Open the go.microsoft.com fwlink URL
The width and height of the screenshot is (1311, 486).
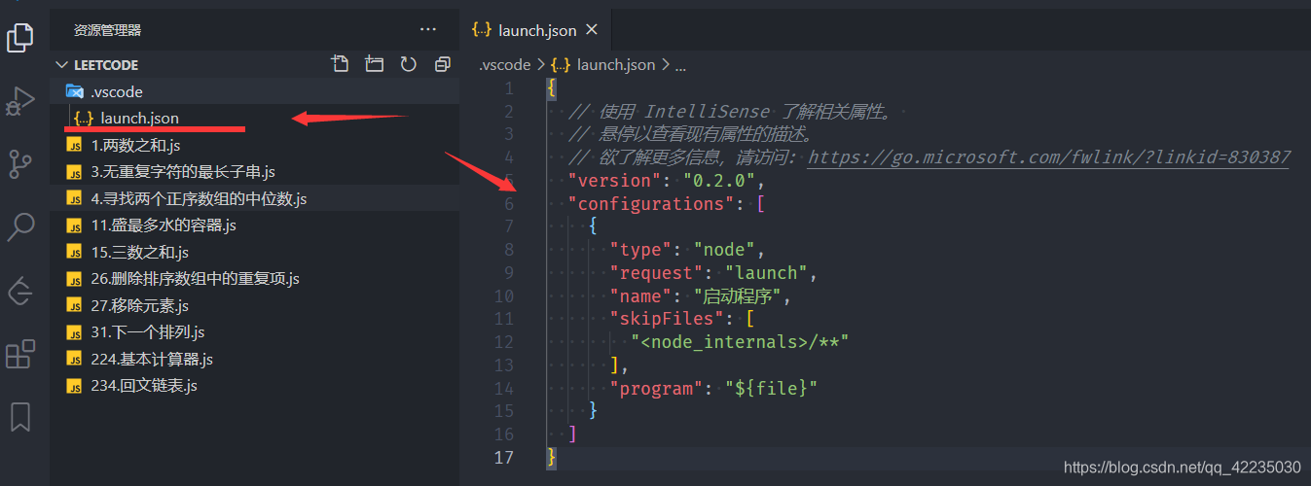pyautogui.click(x=1049, y=156)
